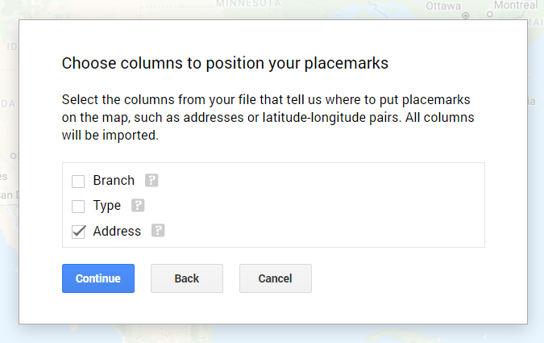Open the help icon next to Address
544x343 pixels.
(x=158, y=230)
